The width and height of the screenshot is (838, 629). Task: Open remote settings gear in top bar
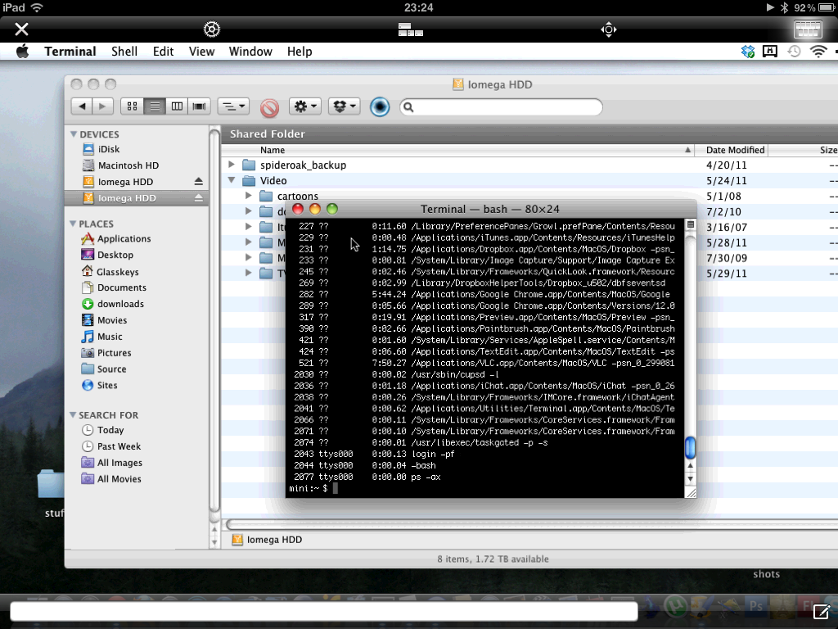tap(212, 29)
